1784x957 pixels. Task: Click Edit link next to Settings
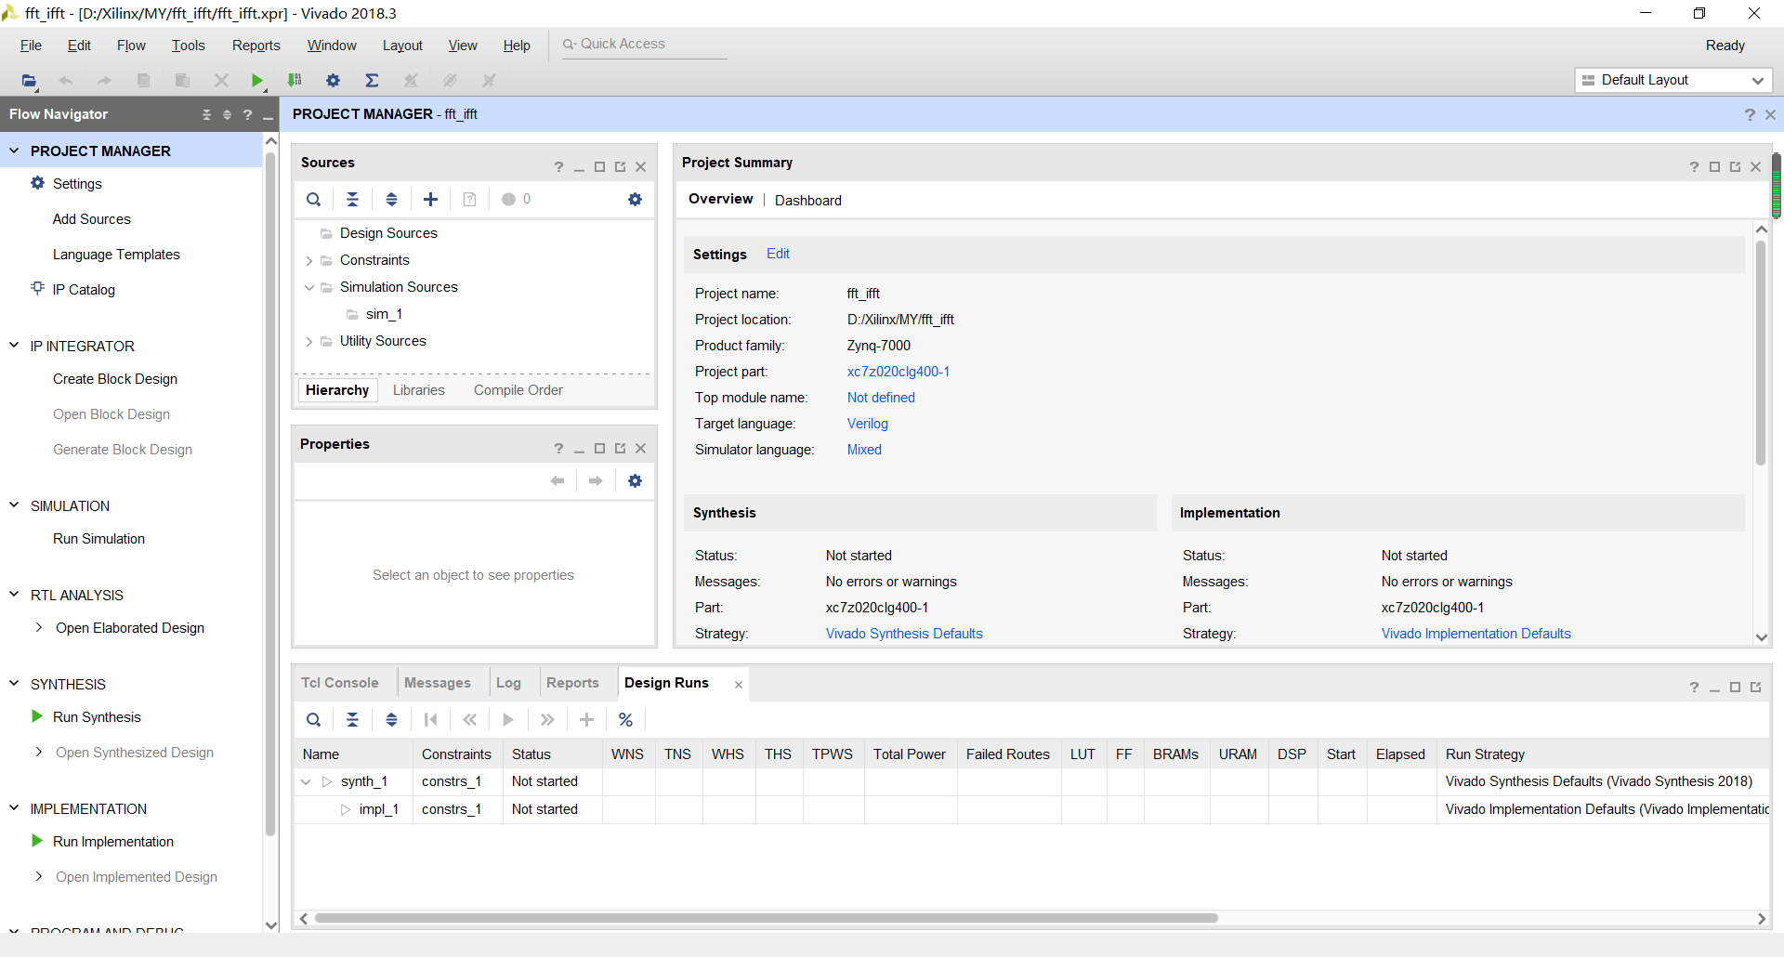pyautogui.click(x=779, y=254)
